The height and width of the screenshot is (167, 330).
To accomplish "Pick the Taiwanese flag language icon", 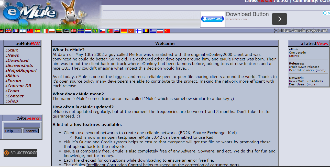I will tap(30, 31).
